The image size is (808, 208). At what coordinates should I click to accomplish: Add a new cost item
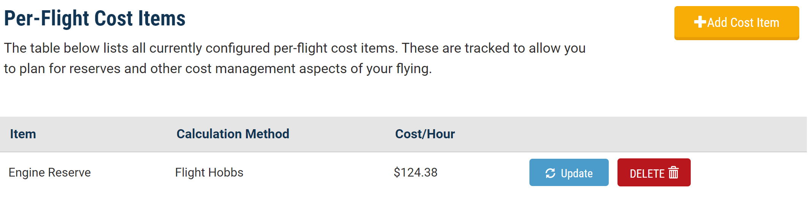[x=737, y=23]
